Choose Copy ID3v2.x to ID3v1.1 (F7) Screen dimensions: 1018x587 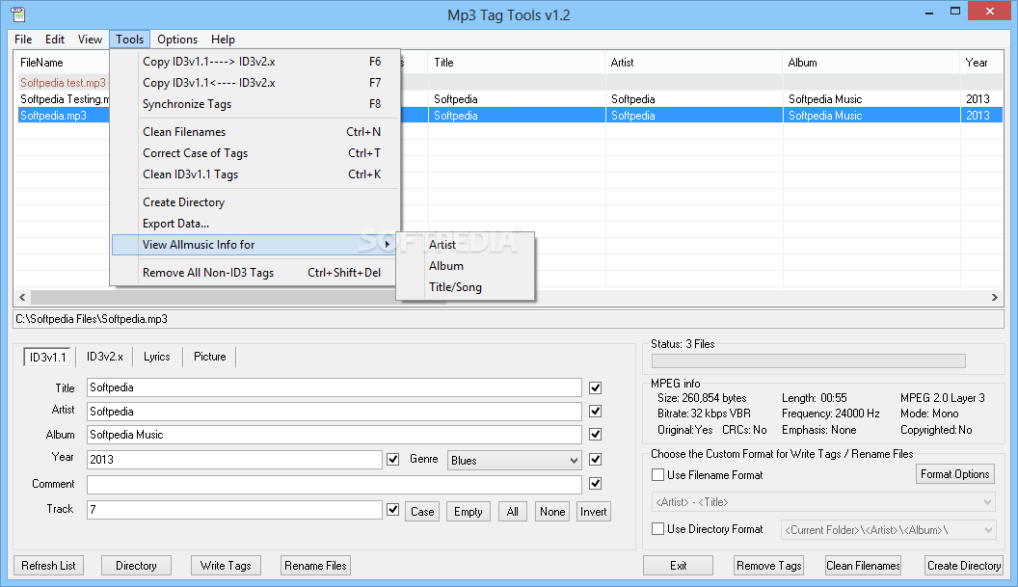pyautogui.click(x=255, y=83)
